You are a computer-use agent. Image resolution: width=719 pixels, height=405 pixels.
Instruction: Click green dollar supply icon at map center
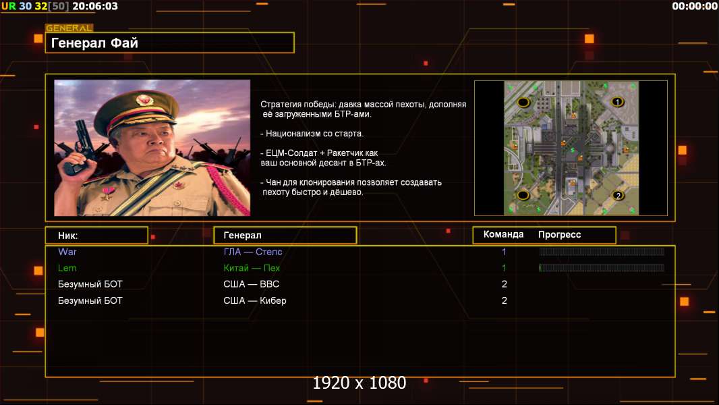[572, 148]
